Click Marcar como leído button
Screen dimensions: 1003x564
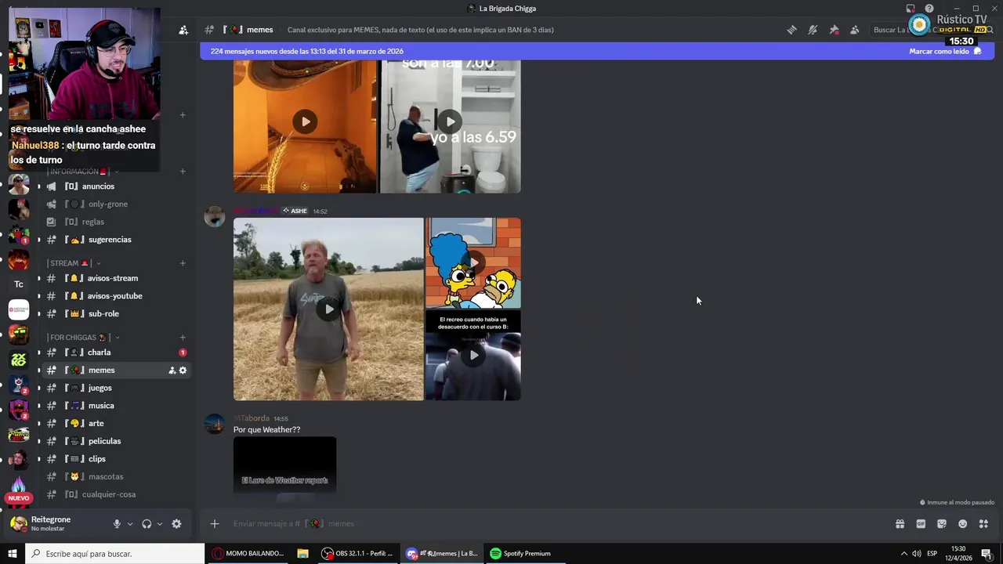tap(945, 51)
